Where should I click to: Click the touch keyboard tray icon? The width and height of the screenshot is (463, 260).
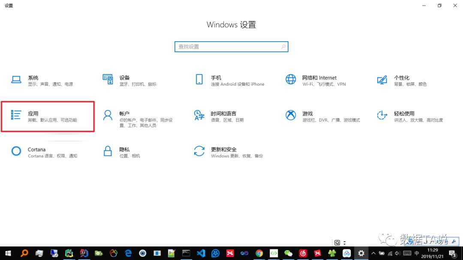pos(407,253)
